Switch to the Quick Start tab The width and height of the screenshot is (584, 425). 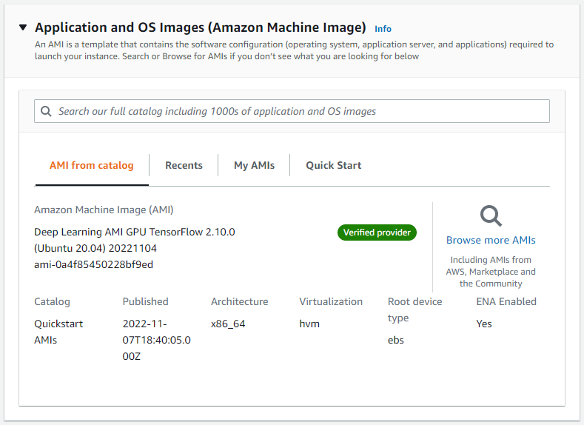(333, 165)
